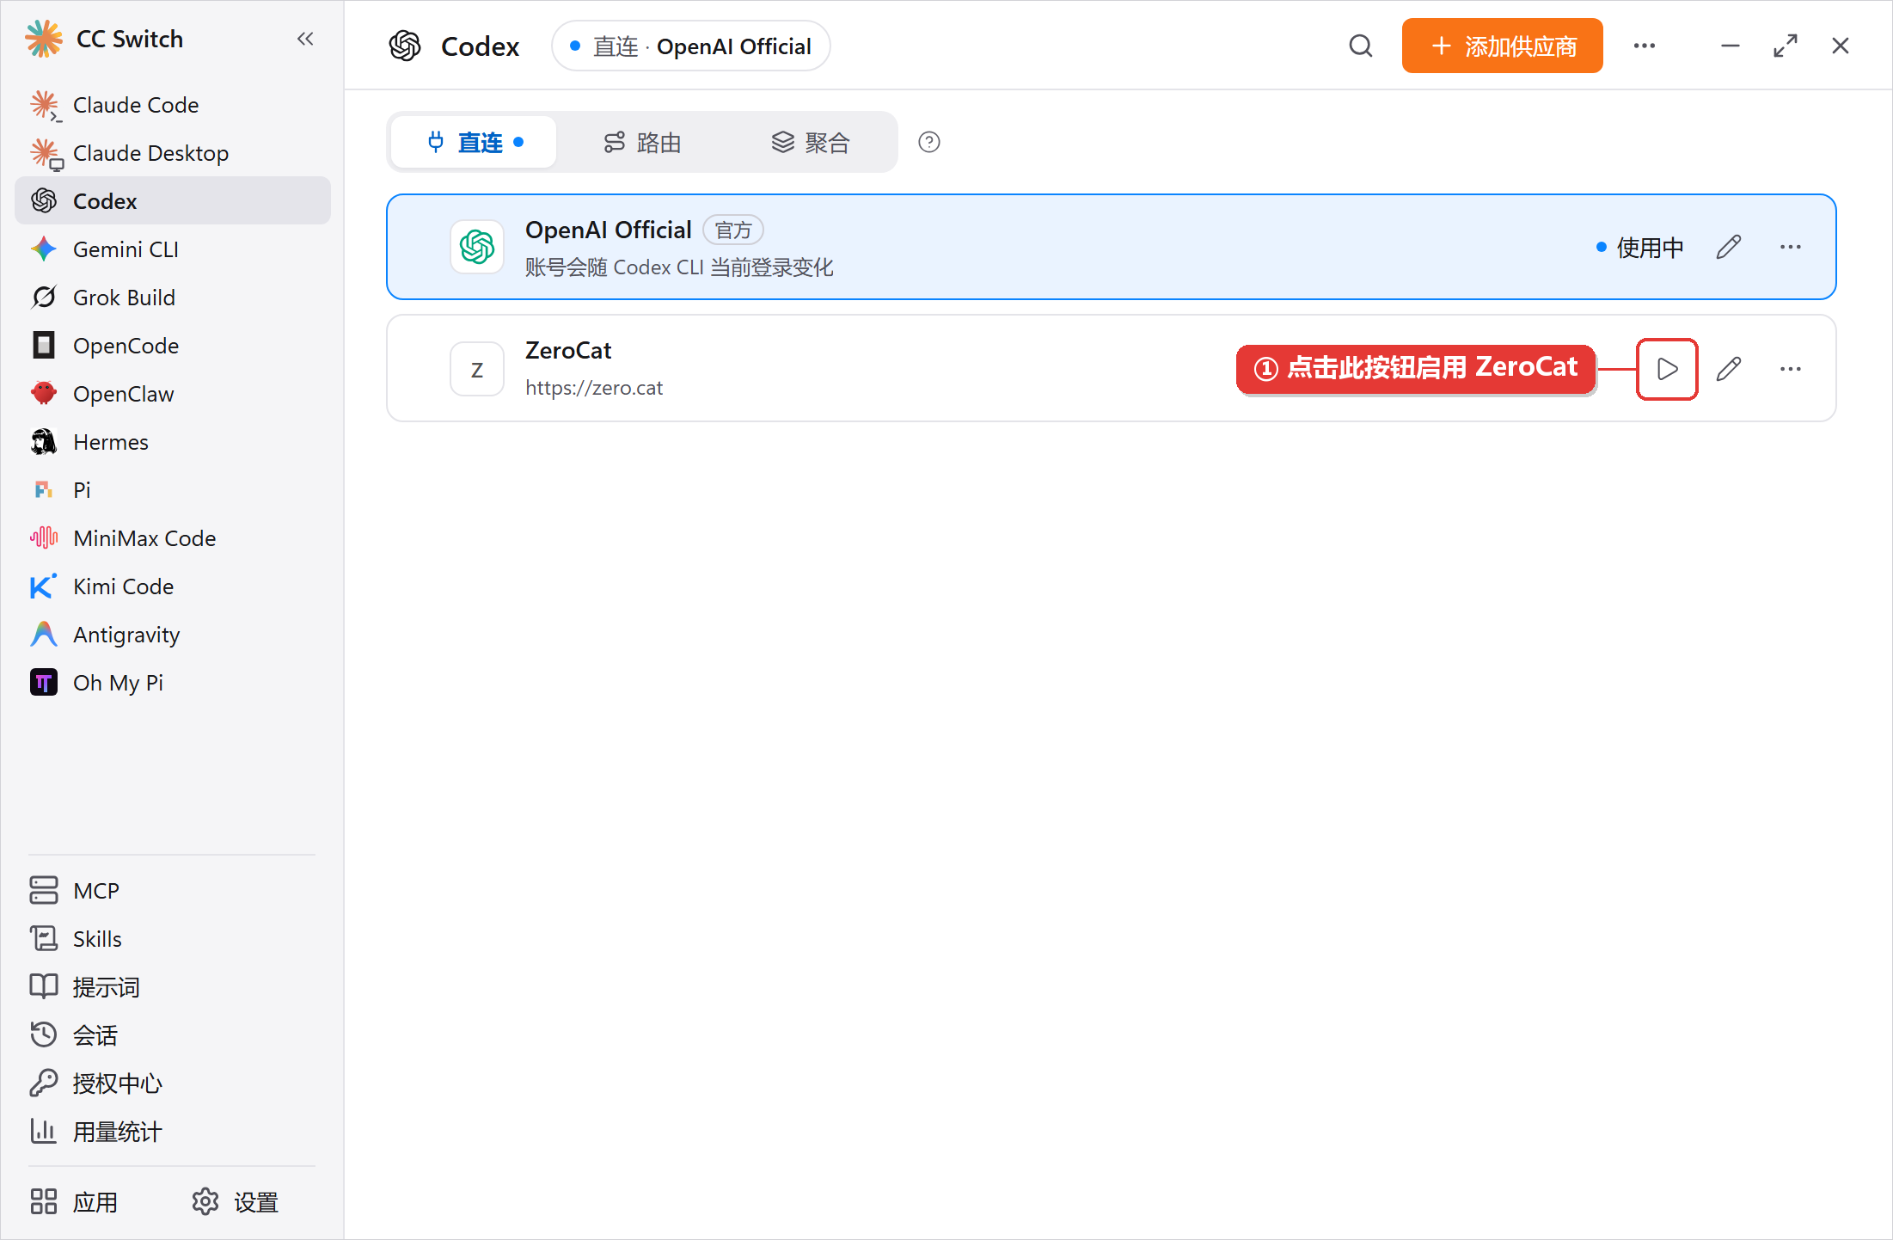Open OpenCode in sidebar
This screenshot has width=1893, height=1240.
[x=173, y=346]
